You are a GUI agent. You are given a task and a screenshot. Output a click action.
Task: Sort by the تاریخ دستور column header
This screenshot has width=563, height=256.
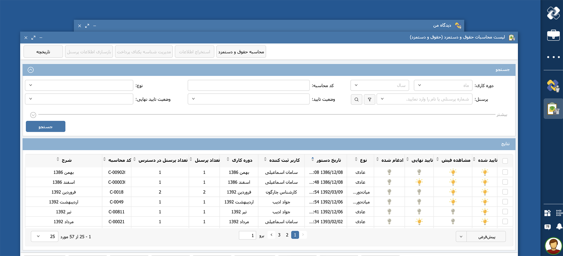coord(328,160)
